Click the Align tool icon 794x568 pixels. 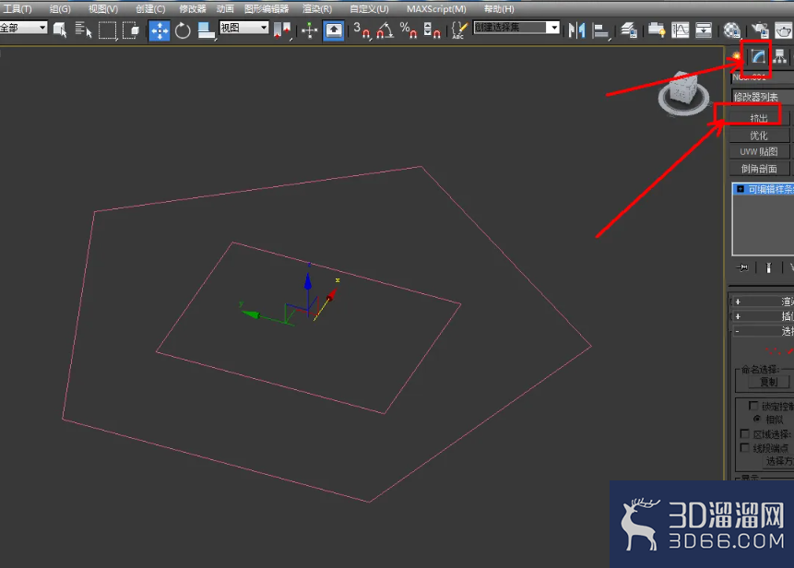600,30
